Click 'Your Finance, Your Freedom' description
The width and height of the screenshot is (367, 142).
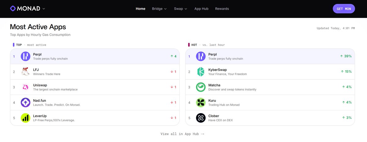228,74
